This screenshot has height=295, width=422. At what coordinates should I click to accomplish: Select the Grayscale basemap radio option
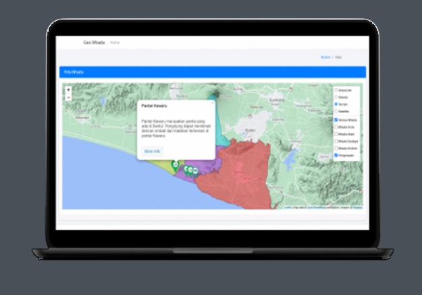tap(336, 90)
